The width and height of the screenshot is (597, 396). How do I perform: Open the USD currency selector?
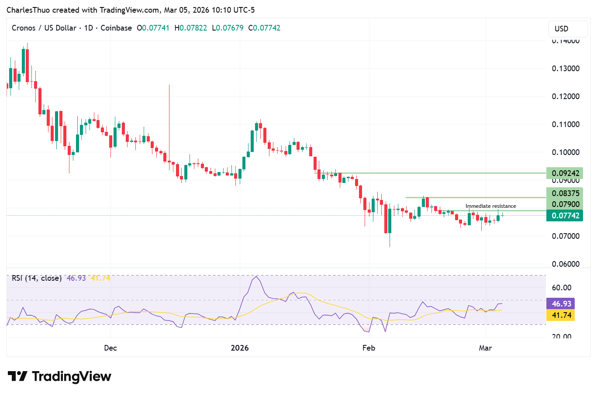pyautogui.click(x=561, y=29)
